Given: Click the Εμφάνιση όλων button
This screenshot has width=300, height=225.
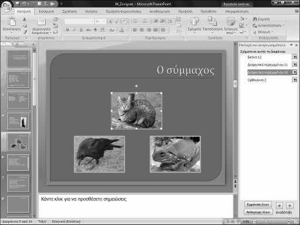Looking at the screenshot, I should click(258, 204).
